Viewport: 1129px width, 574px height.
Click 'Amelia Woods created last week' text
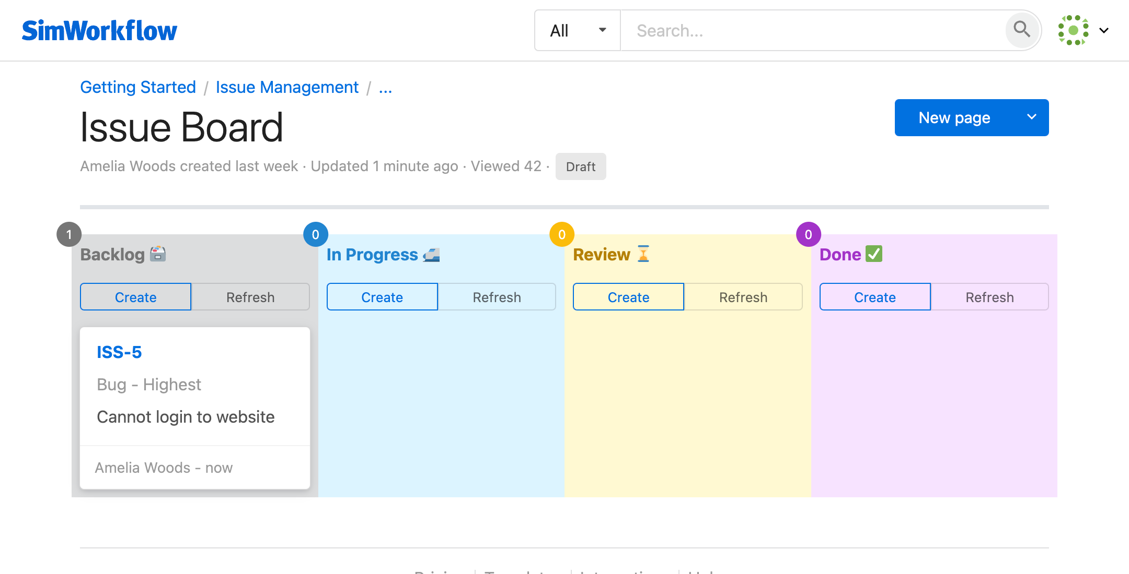pos(189,166)
